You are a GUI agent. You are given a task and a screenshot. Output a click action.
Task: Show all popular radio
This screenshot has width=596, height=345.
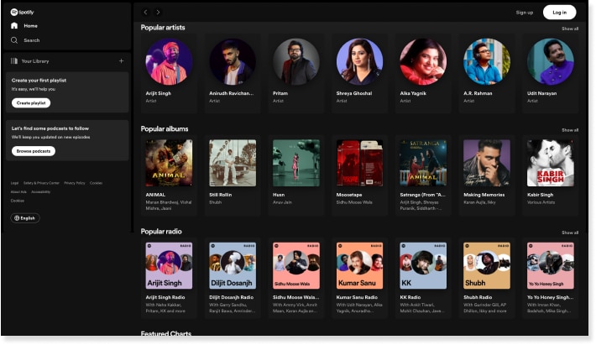click(x=570, y=233)
